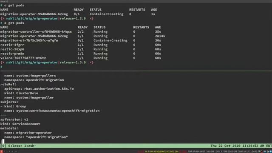Click age value 30s
The image size is (272, 153).
pos(158,40)
